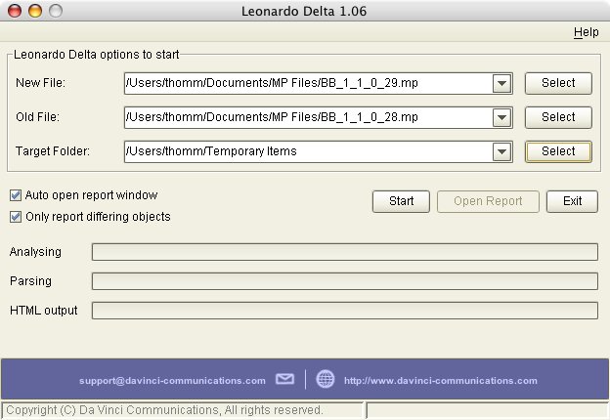Click Select button for Target Folder

pyautogui.click(x=558, y=151)
